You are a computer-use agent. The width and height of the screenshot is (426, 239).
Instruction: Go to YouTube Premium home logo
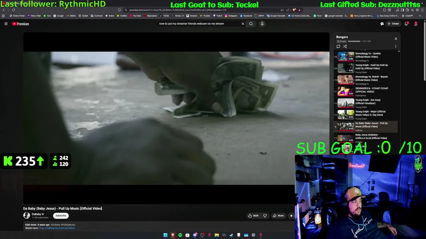tap(21, 24)
